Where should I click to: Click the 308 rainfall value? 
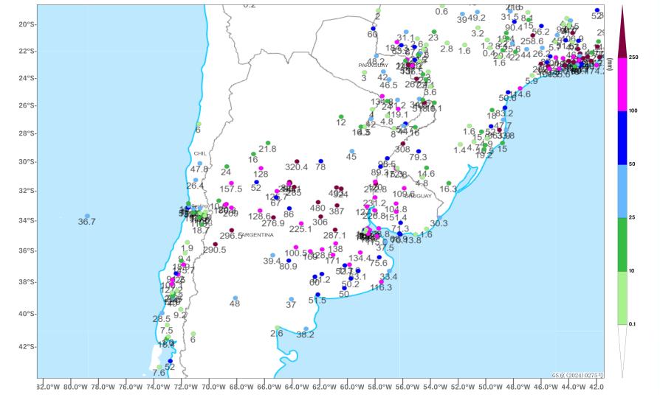point(402,150)
